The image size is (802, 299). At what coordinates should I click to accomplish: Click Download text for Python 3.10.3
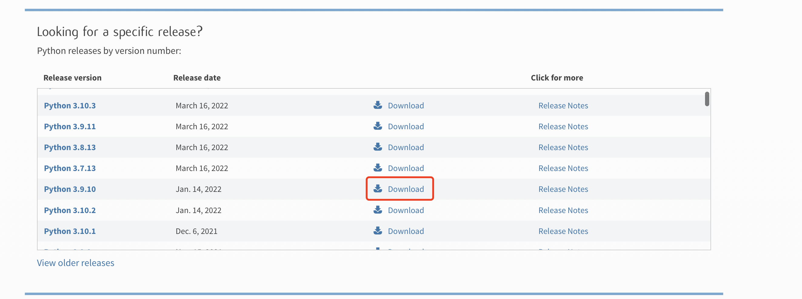click(x=406, y=106)
